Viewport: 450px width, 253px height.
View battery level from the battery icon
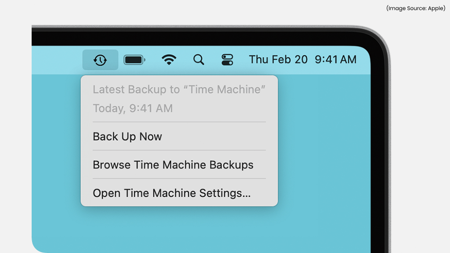click(134, 59)
